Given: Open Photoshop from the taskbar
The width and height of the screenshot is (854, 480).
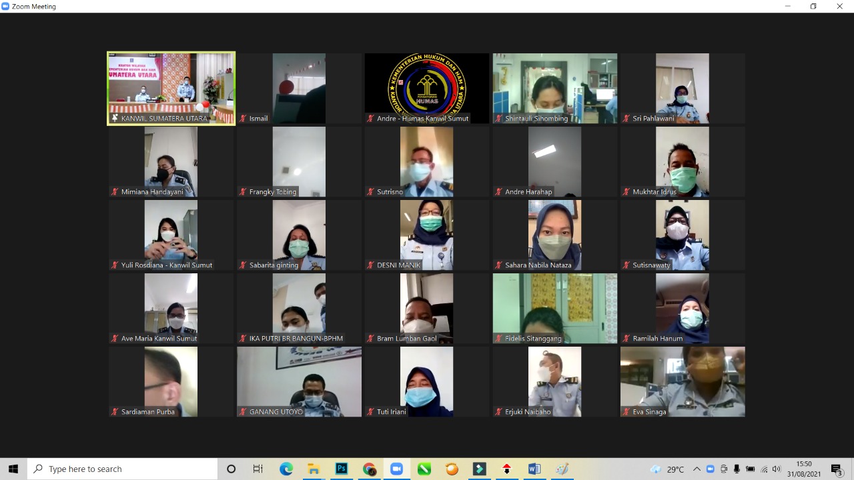Looking at the screenshot, I should 341,469.
